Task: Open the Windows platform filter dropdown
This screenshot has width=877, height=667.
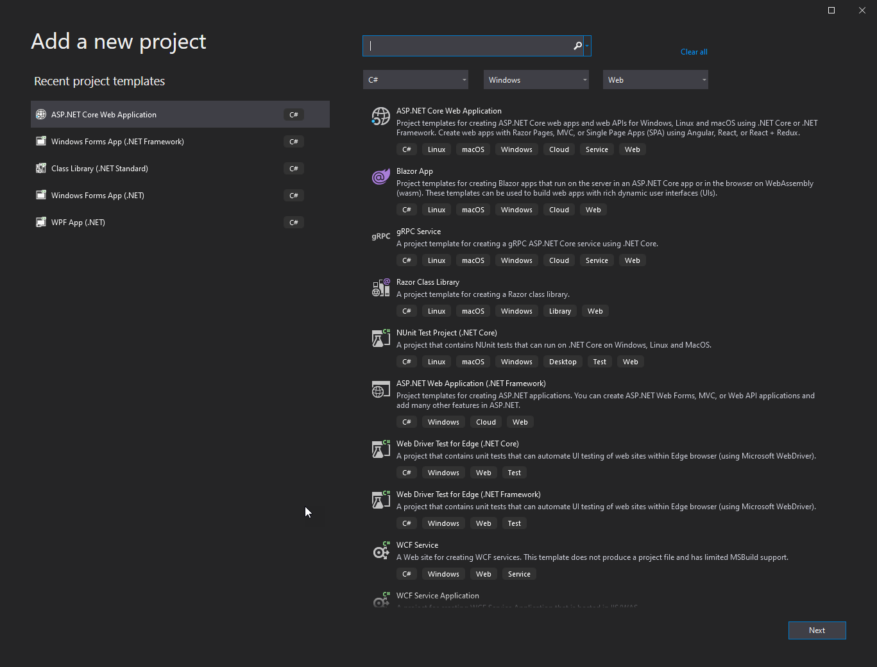Action: (536, 80)
